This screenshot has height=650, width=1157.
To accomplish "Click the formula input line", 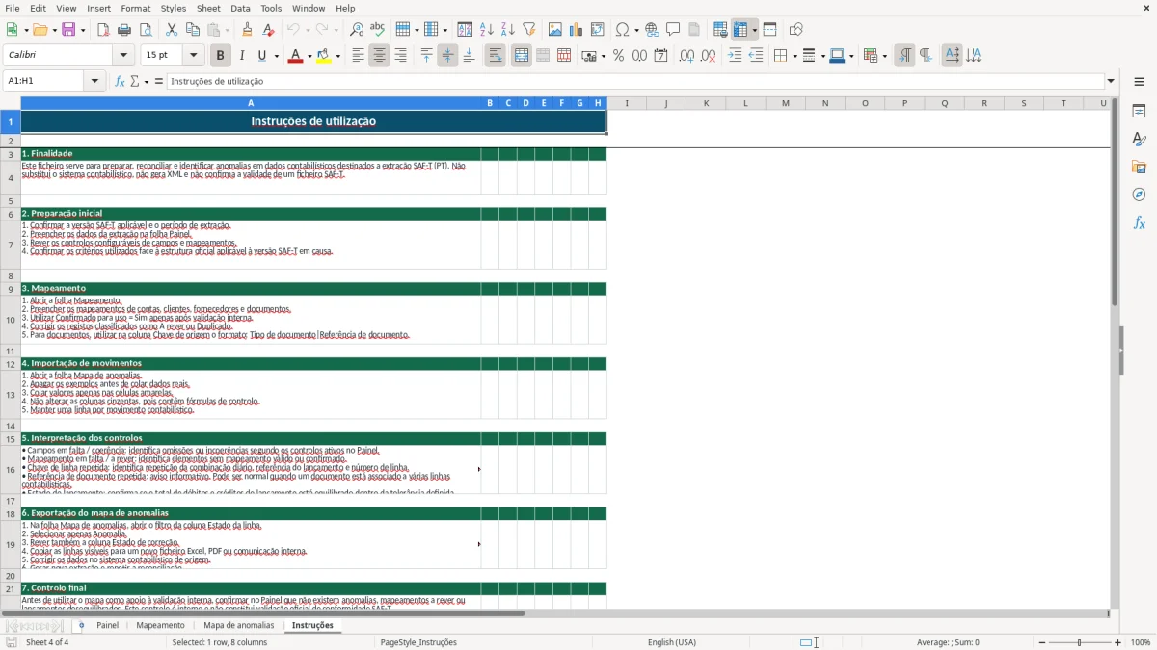I will tap(634, 81).
